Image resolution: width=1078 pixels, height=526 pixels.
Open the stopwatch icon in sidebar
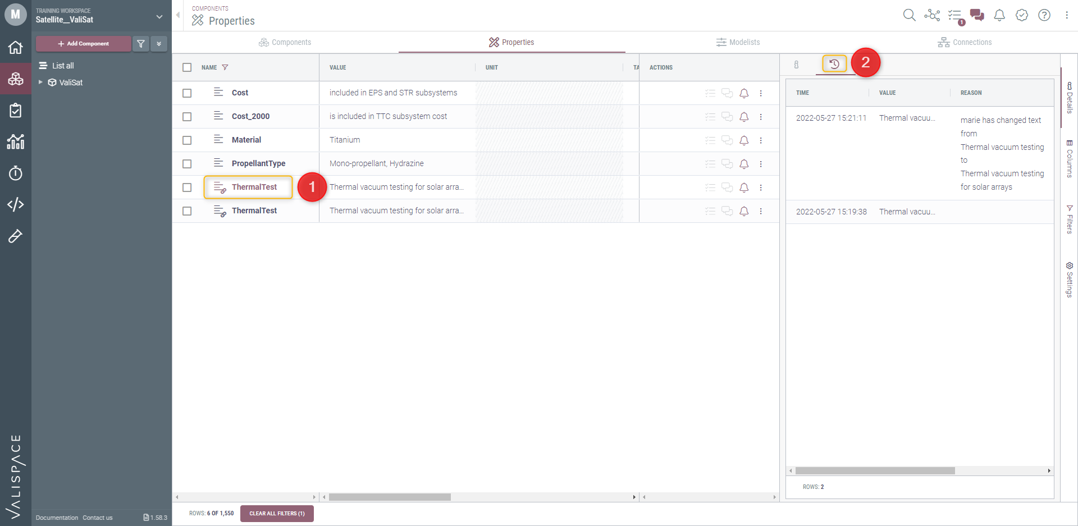coord(15,173)
